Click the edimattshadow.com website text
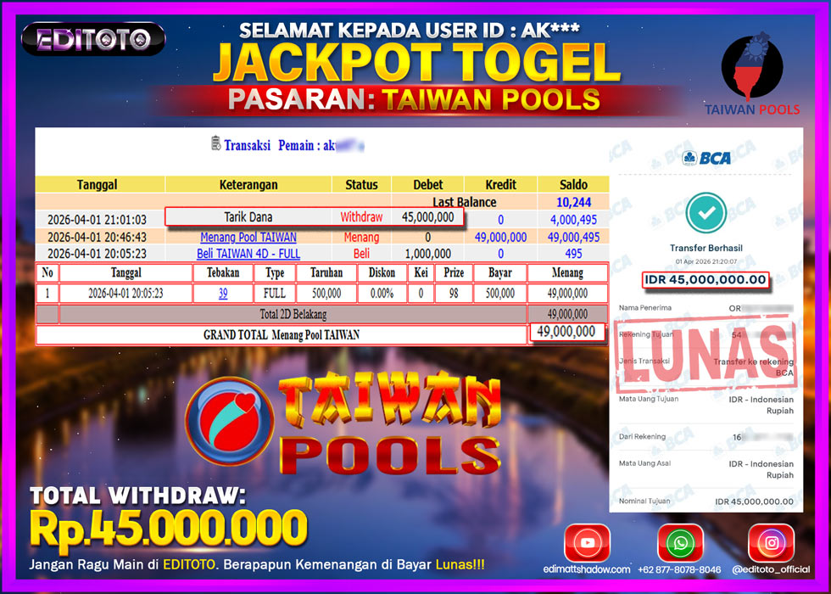This screenshot has width=831, height=594. pos(587,569)
